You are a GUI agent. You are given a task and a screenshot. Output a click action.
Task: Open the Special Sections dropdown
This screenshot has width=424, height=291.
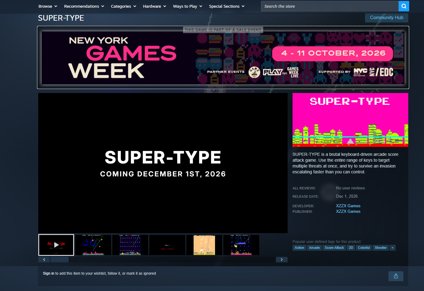[x=227, y=6]
